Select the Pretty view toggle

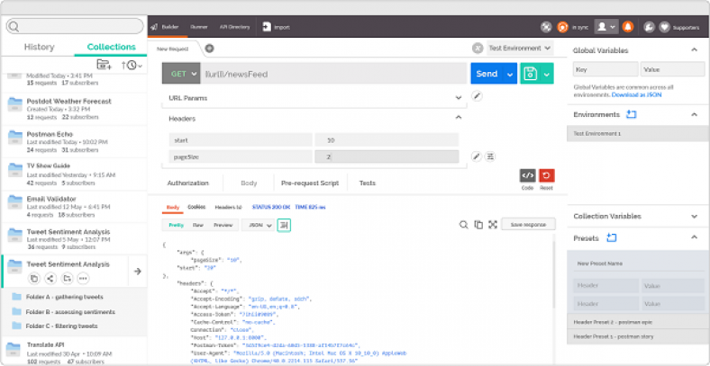[x=176, y=225]
